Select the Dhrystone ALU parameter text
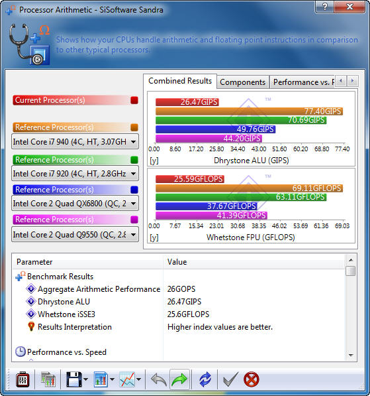The width and height of the screenshot is (370, 396). tap(64, 302)
